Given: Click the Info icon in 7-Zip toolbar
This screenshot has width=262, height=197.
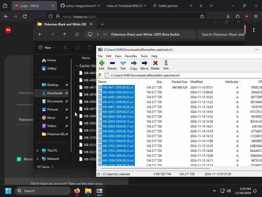Looking at the screenshot, I should point(166,63).
